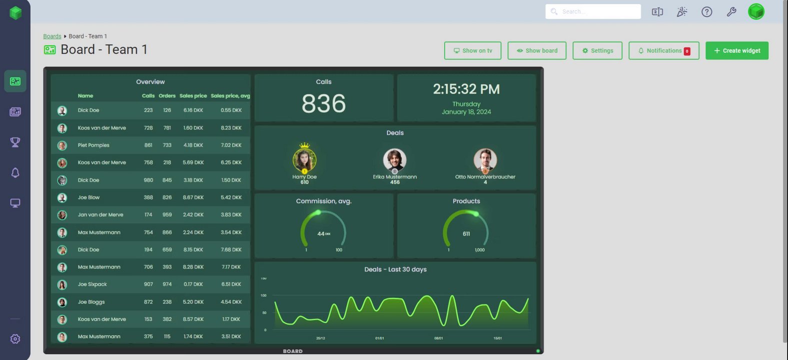Click Piet Pompies' avatar in Overview

click(x=62, y=145)
